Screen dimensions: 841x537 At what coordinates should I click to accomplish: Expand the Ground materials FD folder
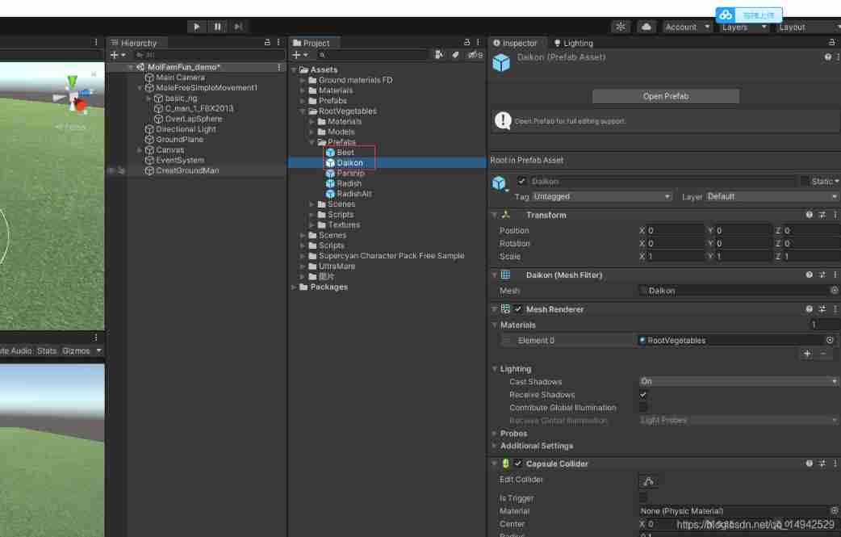coord(303,81)
